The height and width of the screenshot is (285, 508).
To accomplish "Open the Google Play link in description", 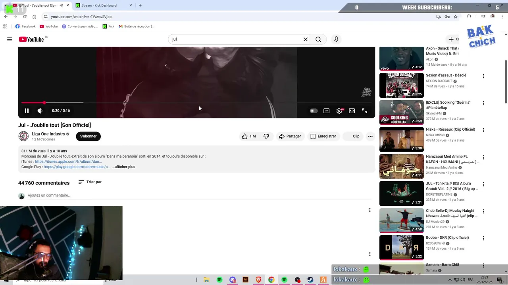I will [77, 167].
